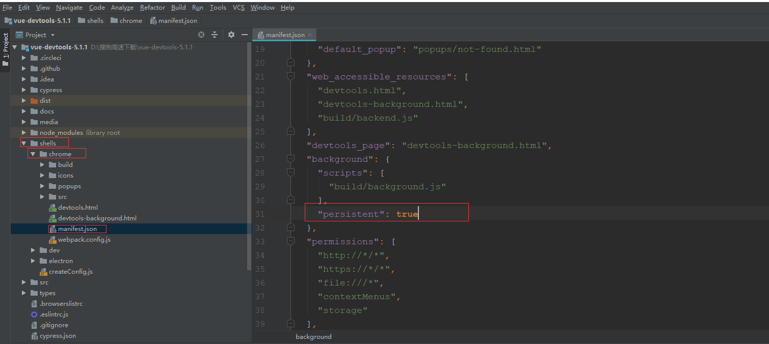The height and width of the screenshot is (344, 769).
Task: Open the VCS menu
Action: (238, 7)
